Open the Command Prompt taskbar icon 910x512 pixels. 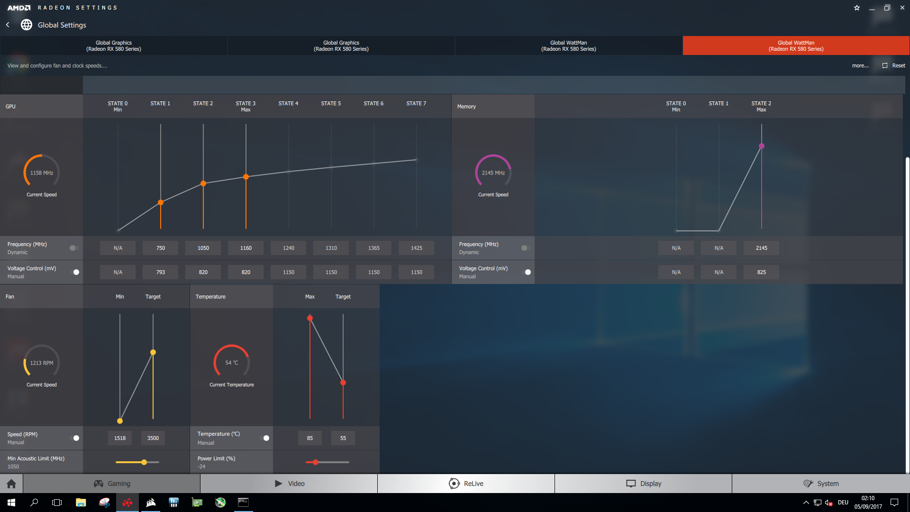tap(243, 503)
